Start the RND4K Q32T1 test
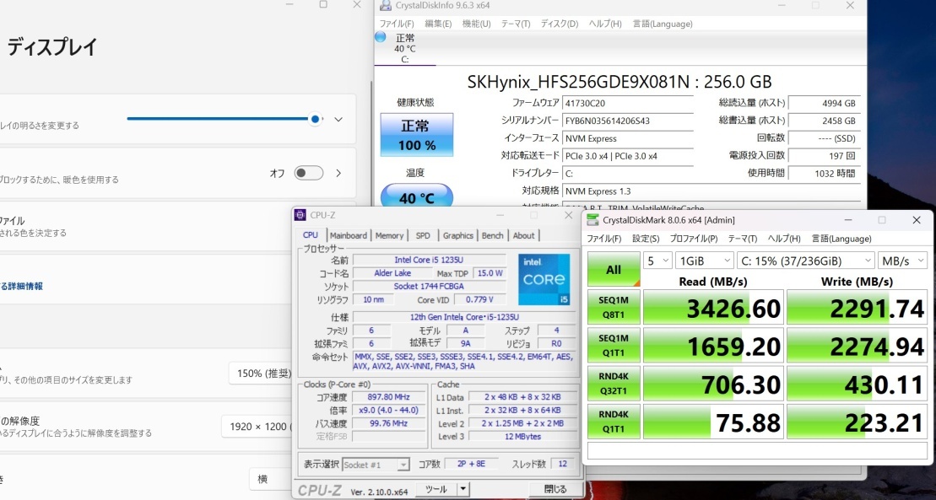The height and width of the screenshot is (500, 936). pyautogui.click(x=615, y=384)
